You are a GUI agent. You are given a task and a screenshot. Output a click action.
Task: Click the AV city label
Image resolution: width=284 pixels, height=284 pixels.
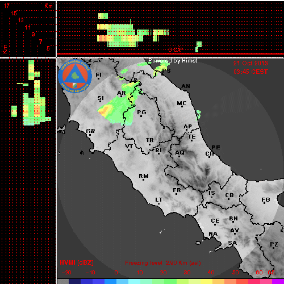(235, 231)
